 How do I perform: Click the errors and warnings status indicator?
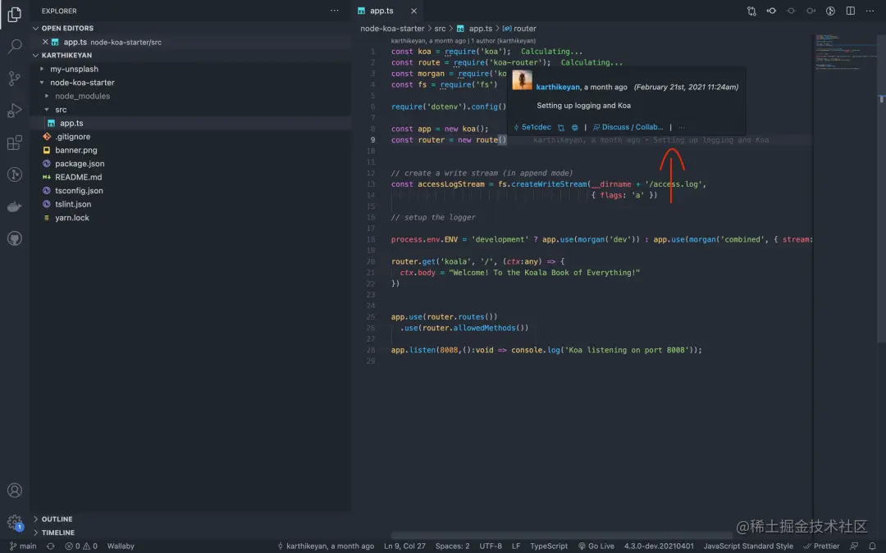click(80, 546)
